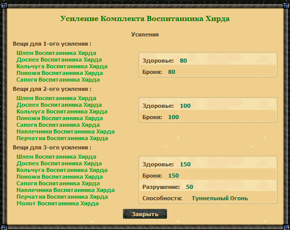
Task: Select Наплечники Воспитанника Хирда under 2-ого усиления
Action: point(66,131)
